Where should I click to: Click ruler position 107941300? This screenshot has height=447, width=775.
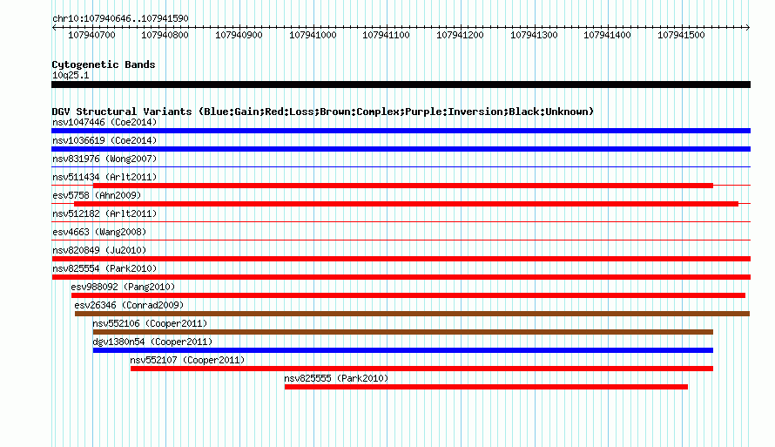[534, 35]
